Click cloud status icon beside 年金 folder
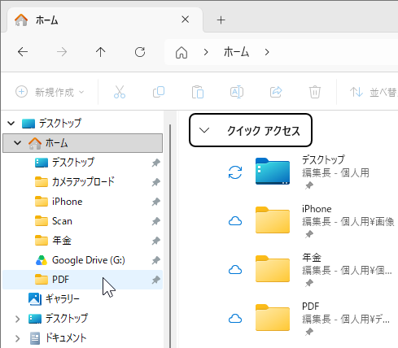This screenshot has width=398, height=348. click(x=235, y=270)
